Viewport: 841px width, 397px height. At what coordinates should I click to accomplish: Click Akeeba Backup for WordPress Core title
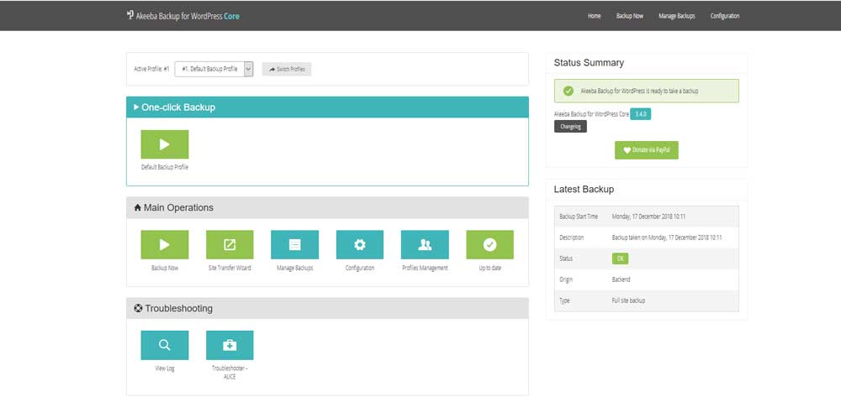point(188,16)
